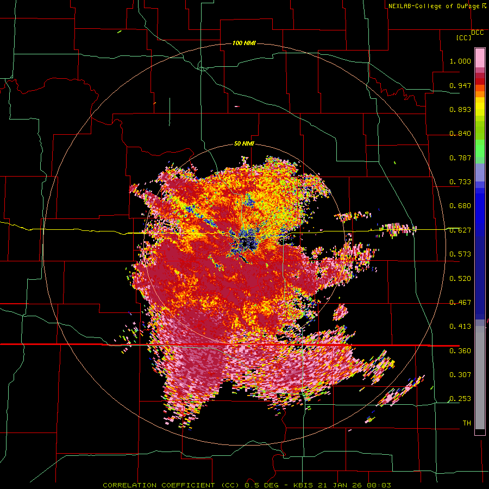Image resolution: width=489 pixels, height=489 pixels.
Task: Click the 50 NMI range ring label
Action: (244, 143)
